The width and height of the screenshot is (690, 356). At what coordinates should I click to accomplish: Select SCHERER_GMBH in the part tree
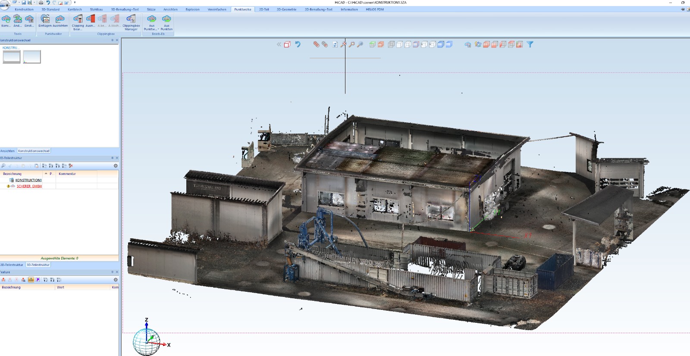pos(29,186)
